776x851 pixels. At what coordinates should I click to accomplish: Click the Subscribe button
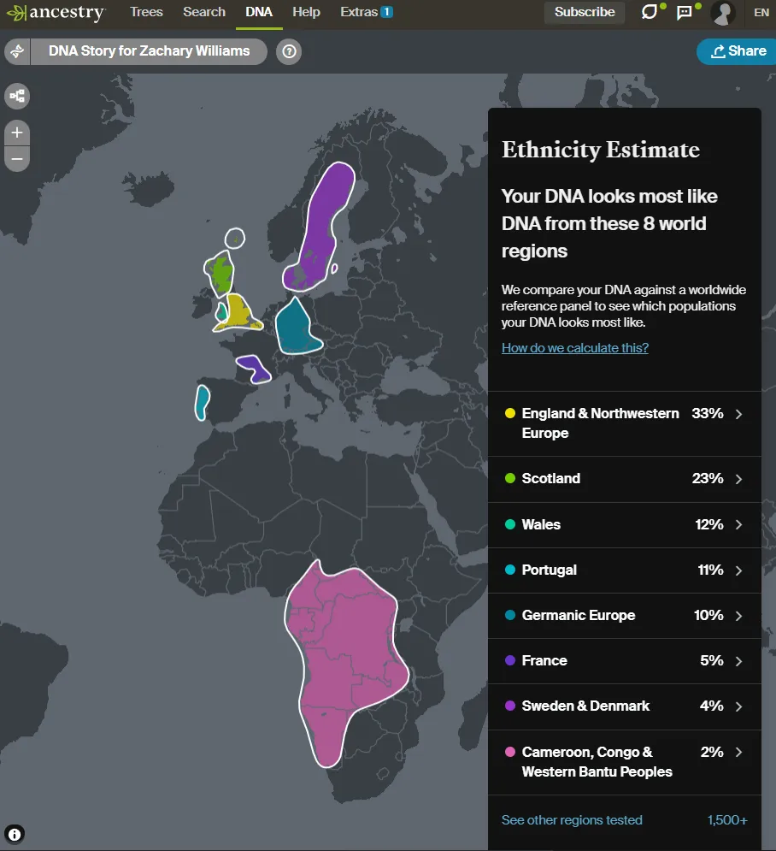(x=585, y=12)
